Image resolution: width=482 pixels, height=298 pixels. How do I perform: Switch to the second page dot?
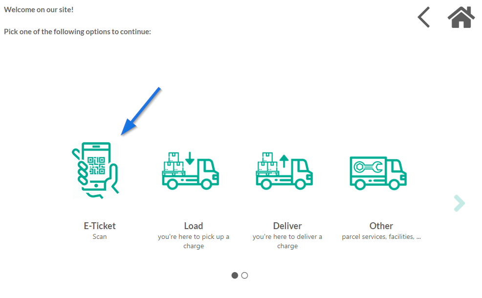pyautogui.click(x=245, y=275)
